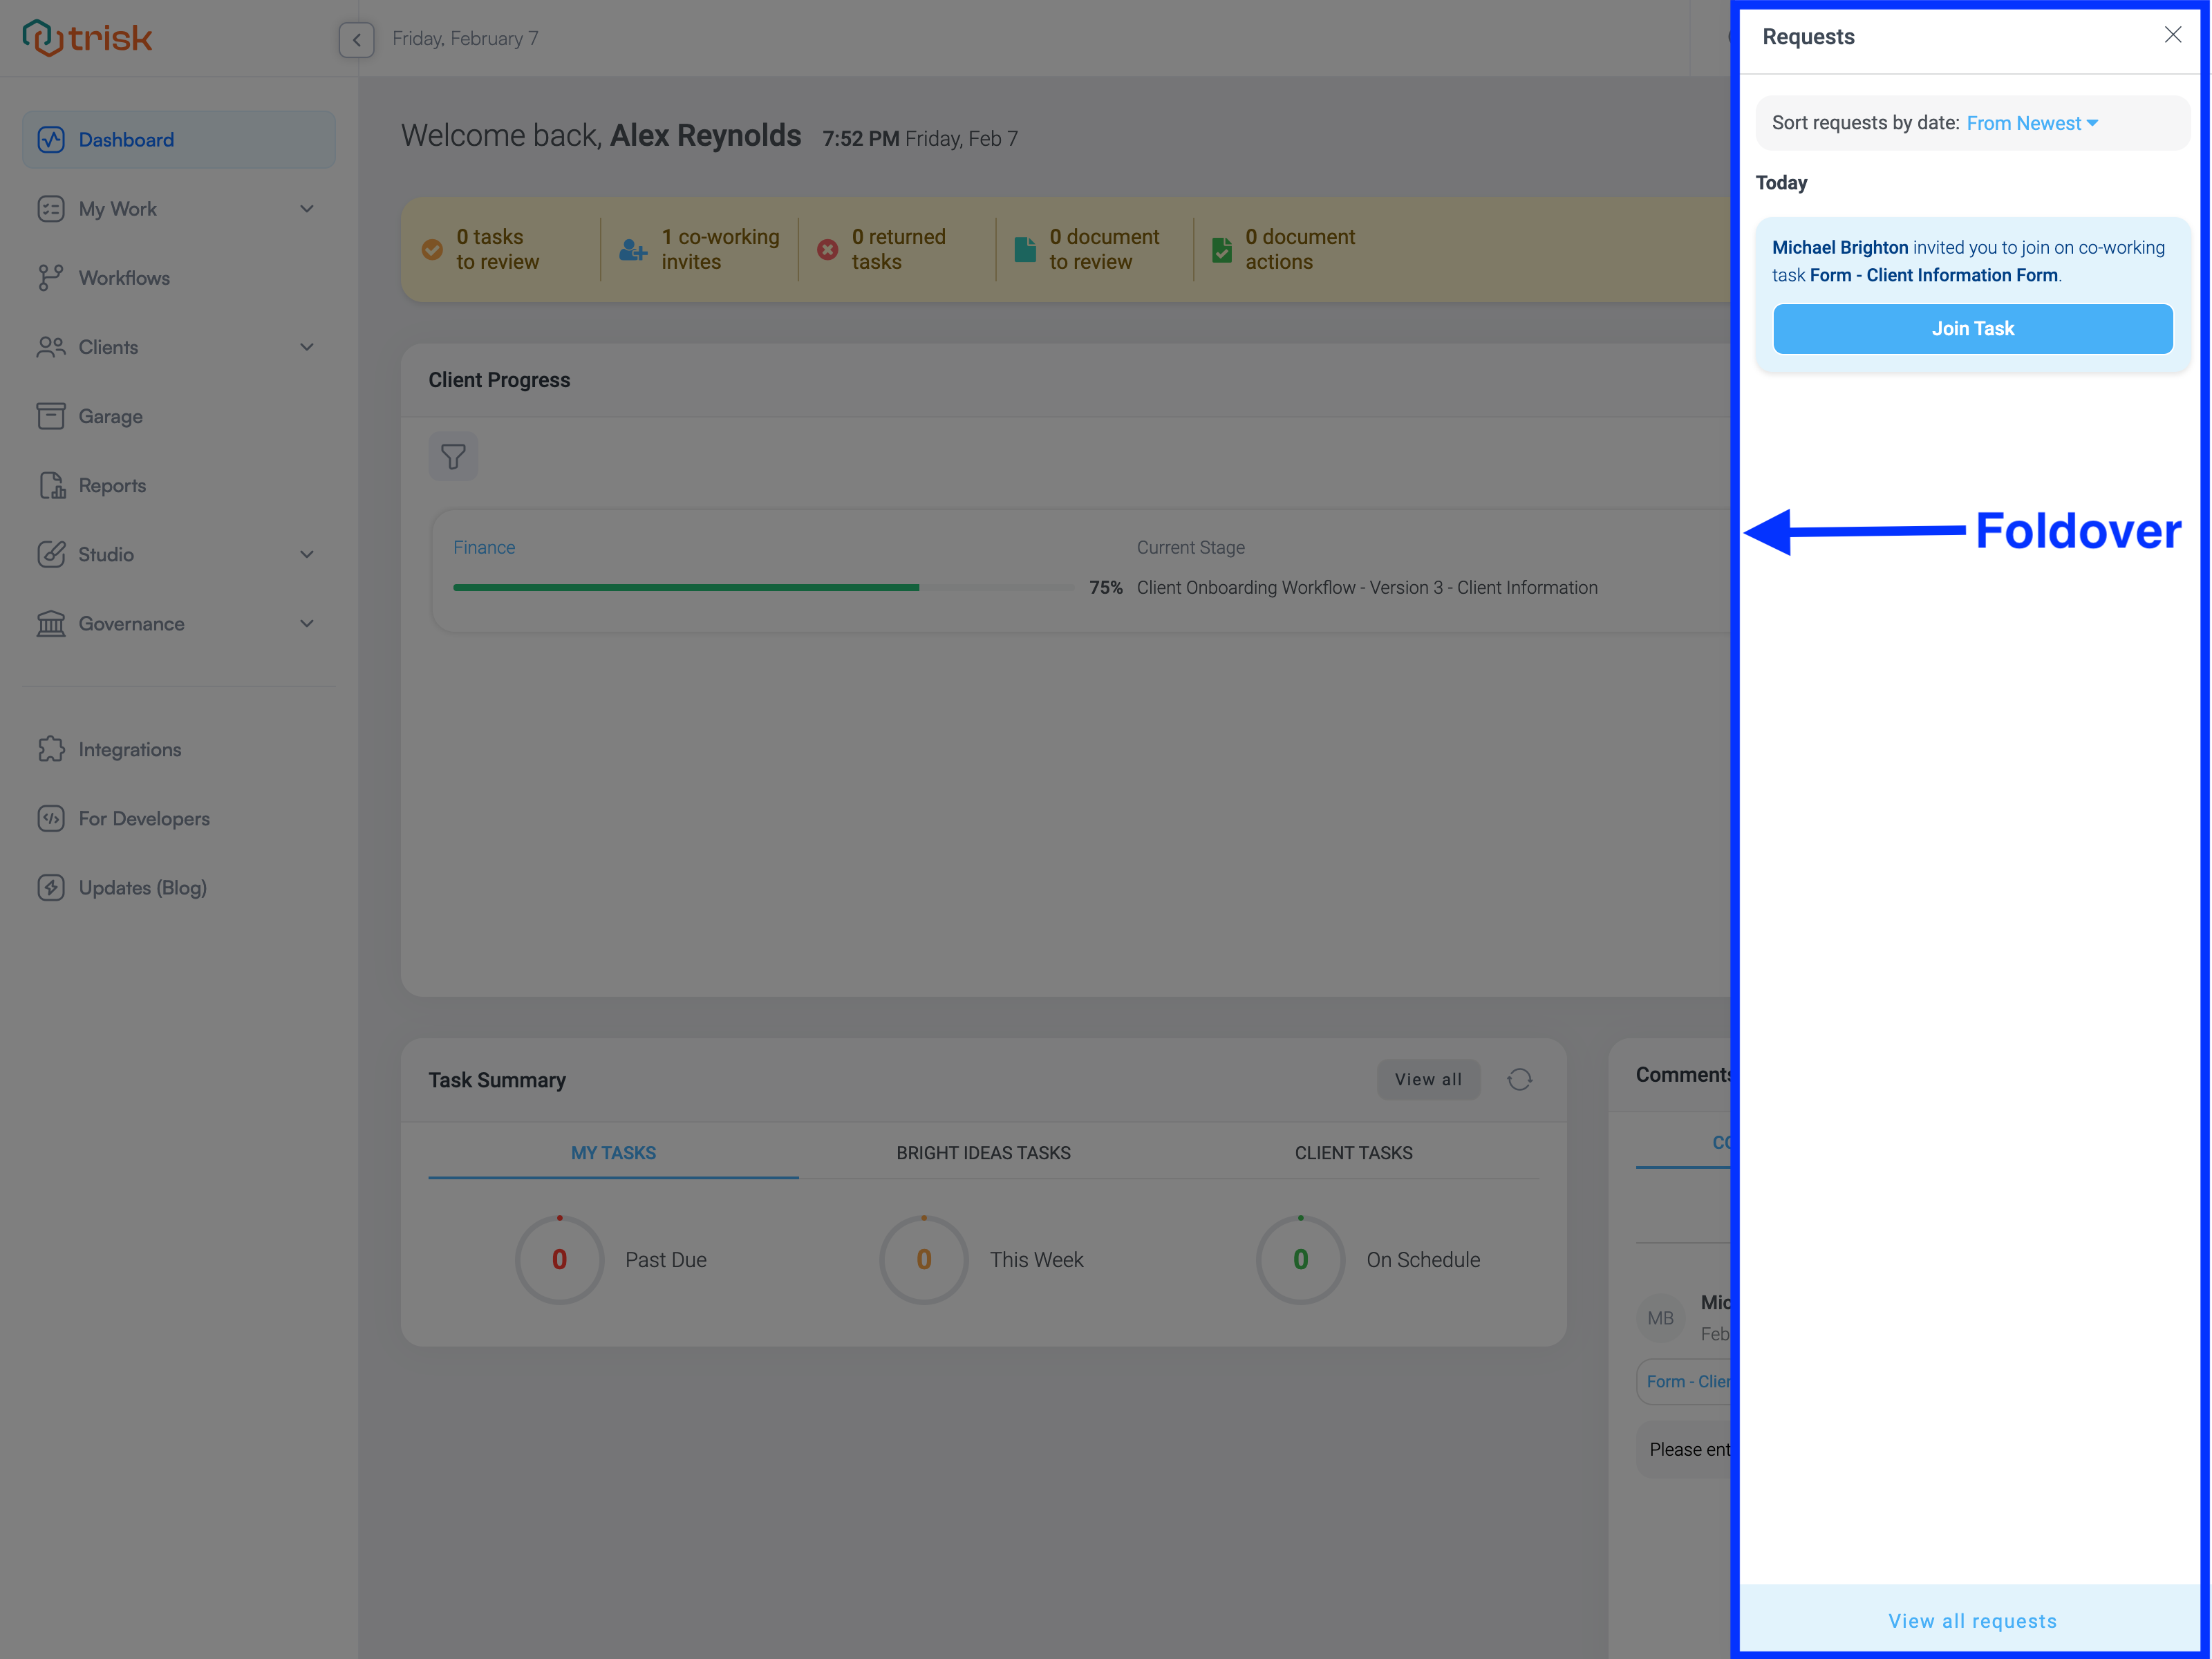Viewport: 2212px width, 1659px height.
Task: Click Michael Brighton name in request
Action: tap(1839, 247)
